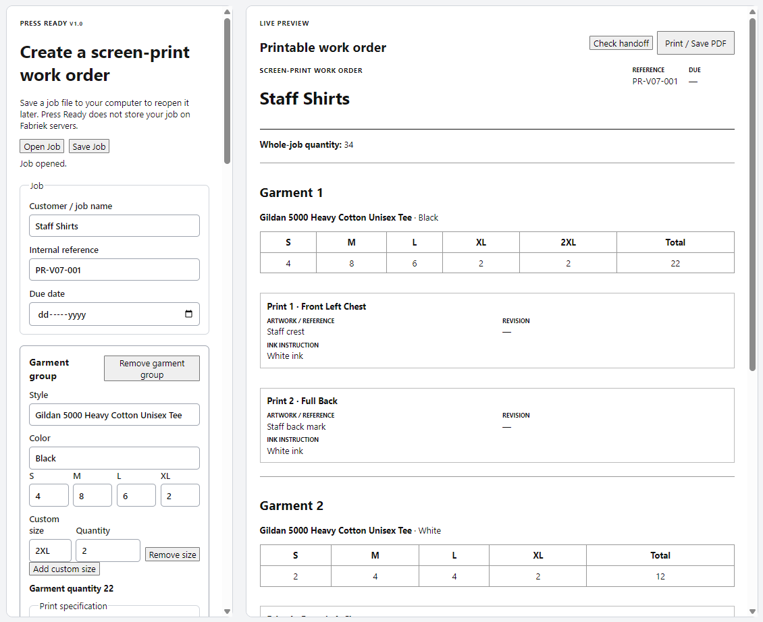
Task: Click 'Print 1 · Front Left Chest' title
Action: [316, 306]
